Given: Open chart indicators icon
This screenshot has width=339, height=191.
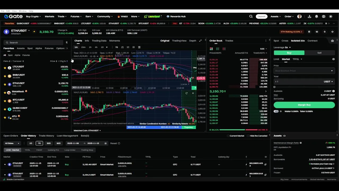Looking at the screenshot, I should coord(122,47).
